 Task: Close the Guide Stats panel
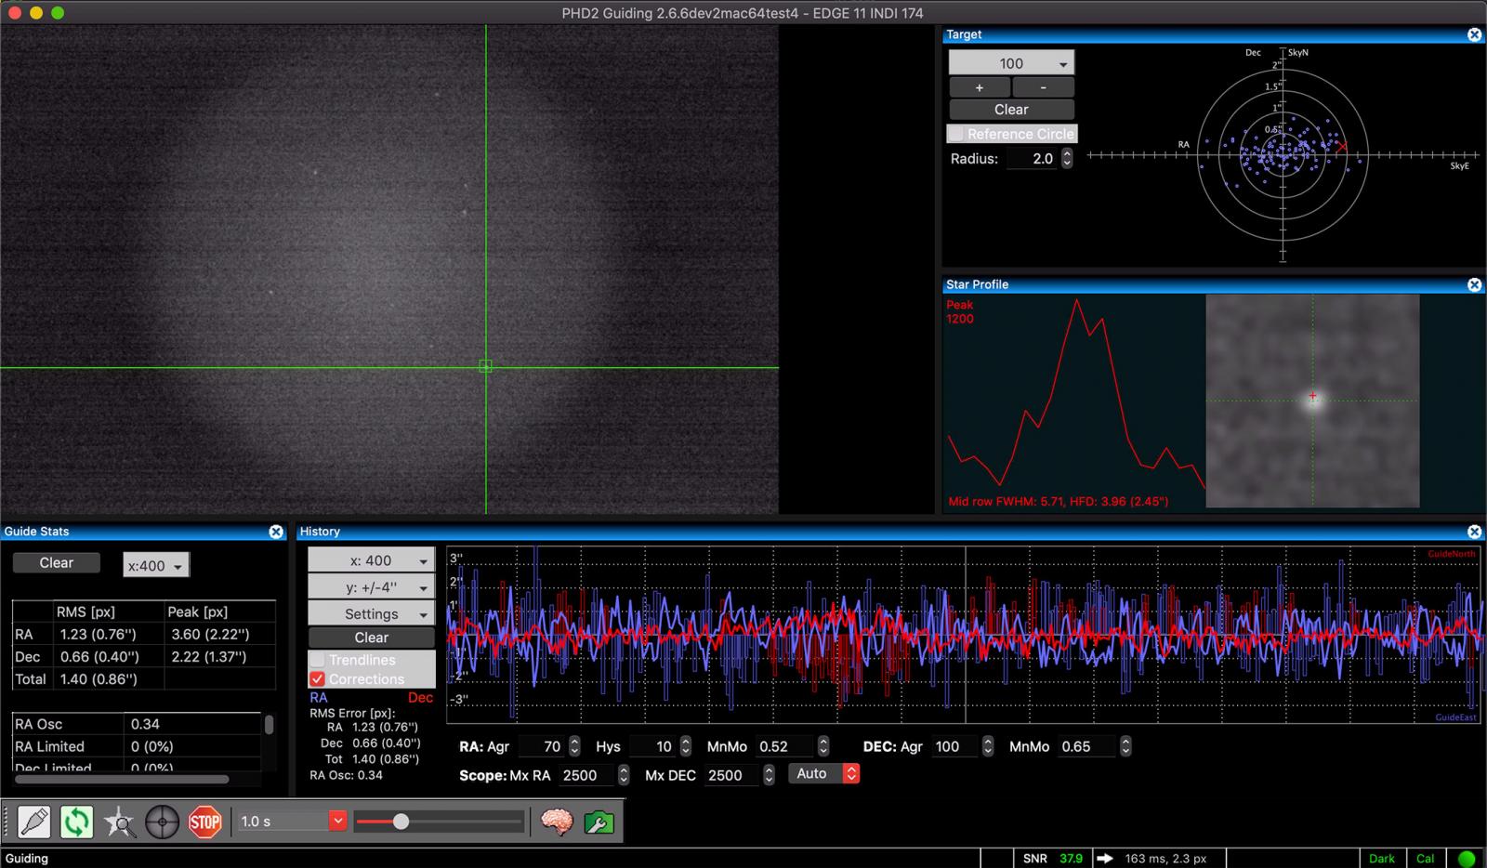[x=276, y=532]
